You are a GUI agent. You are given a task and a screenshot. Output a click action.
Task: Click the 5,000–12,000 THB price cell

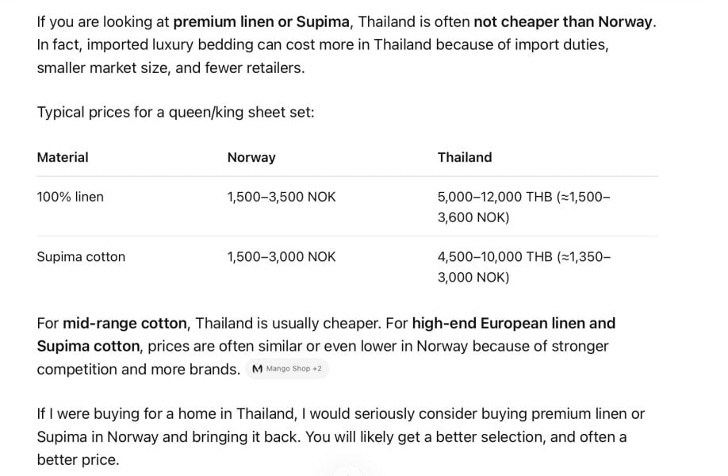point(523,207)
